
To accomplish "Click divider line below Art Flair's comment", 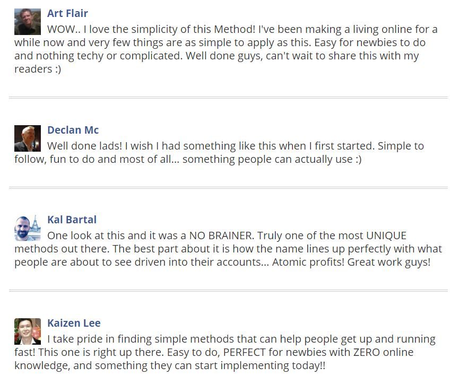I will (x=228, y=98).
